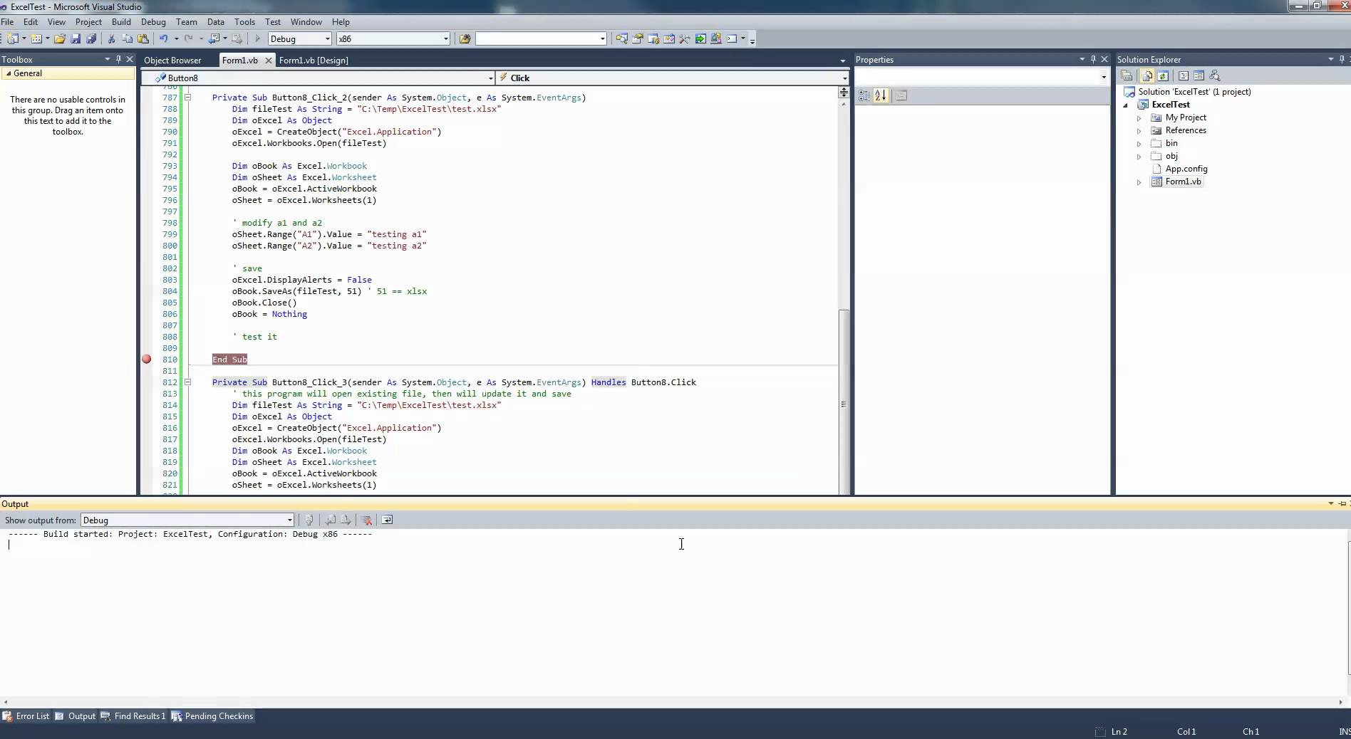Click the editor split handle above scrollbar
This screenshot has height=739, width=1351.
coord(844,92)
